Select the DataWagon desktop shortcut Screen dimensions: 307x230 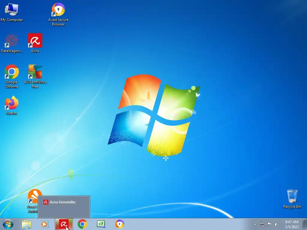(12, 43)
